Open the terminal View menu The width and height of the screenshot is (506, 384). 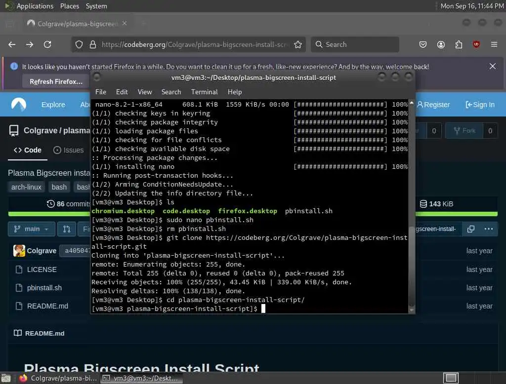click(145, 92)
